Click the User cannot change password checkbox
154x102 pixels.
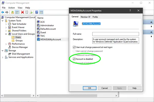(74, 51)
